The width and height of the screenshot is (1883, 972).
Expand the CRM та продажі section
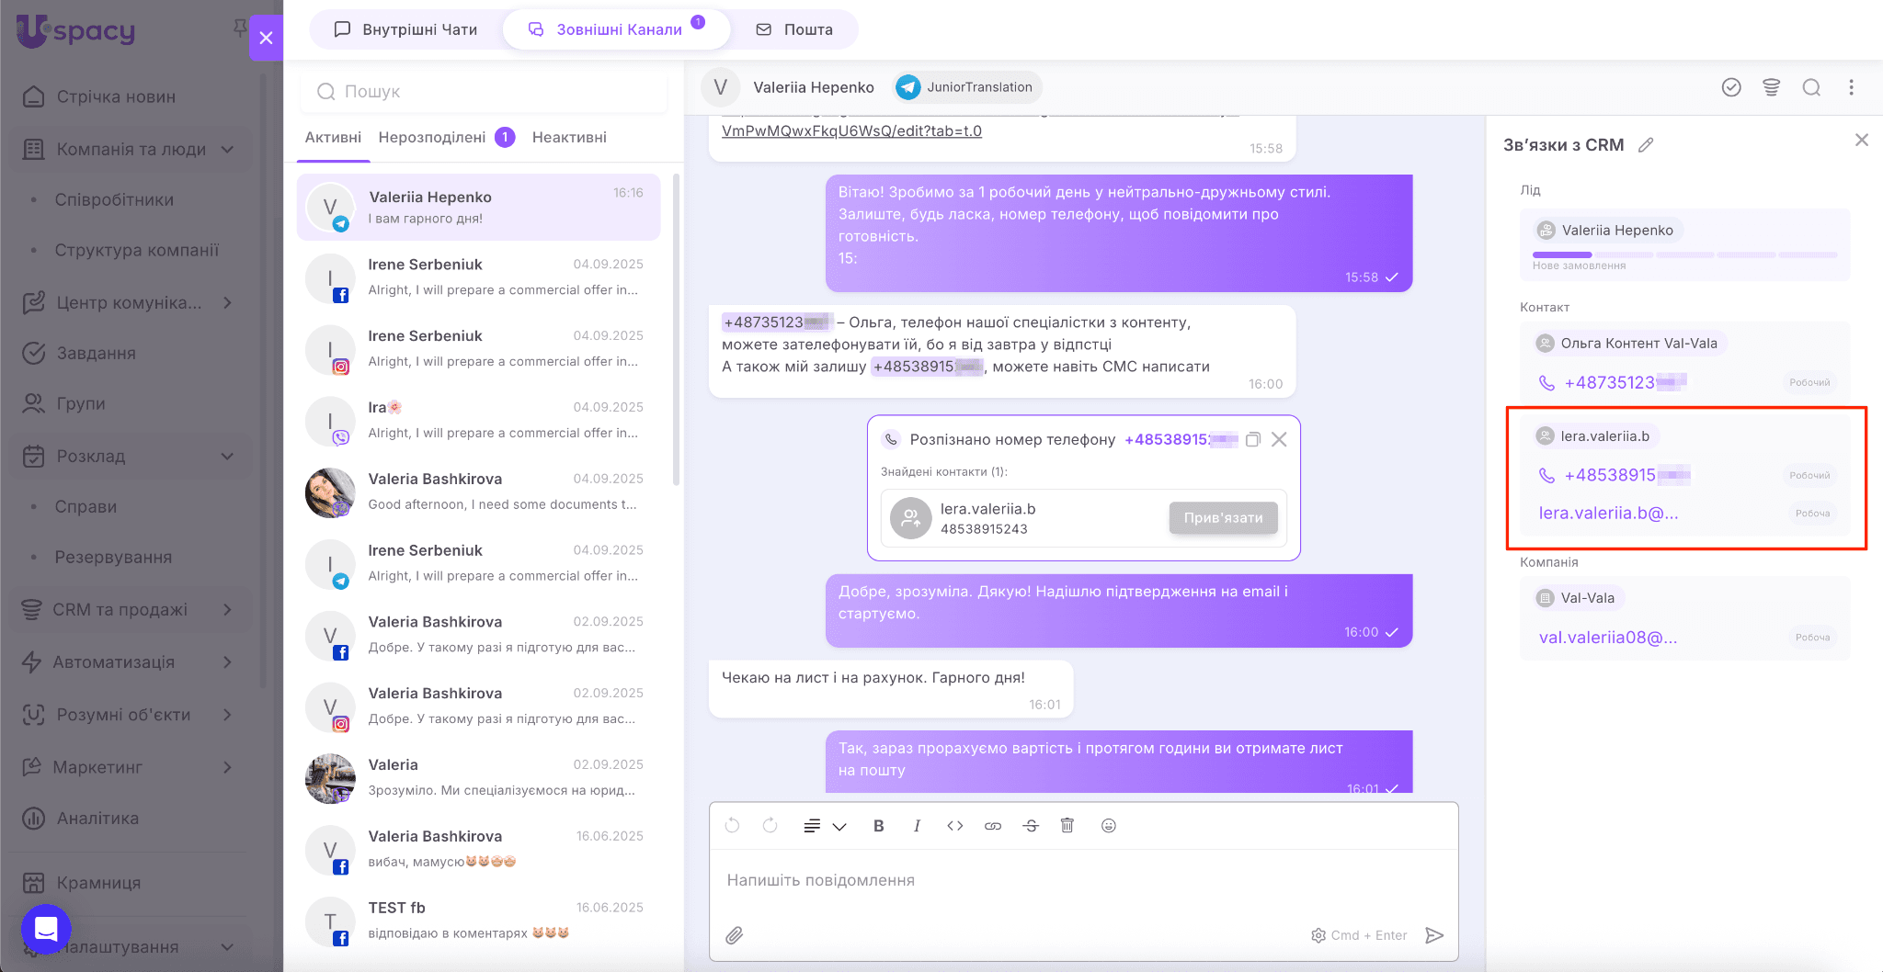(228, 609)
